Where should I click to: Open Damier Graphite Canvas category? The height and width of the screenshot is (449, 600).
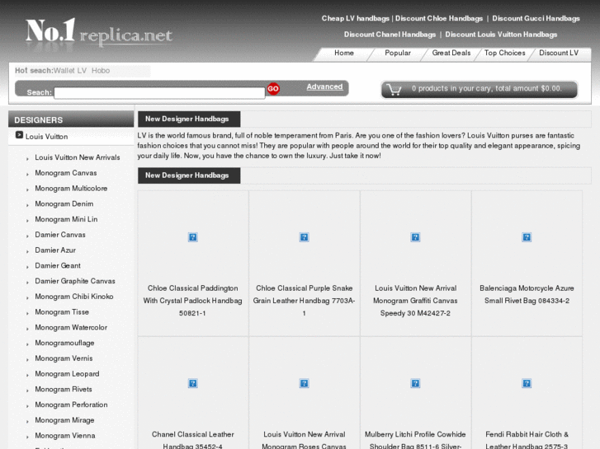pos(75,281)
